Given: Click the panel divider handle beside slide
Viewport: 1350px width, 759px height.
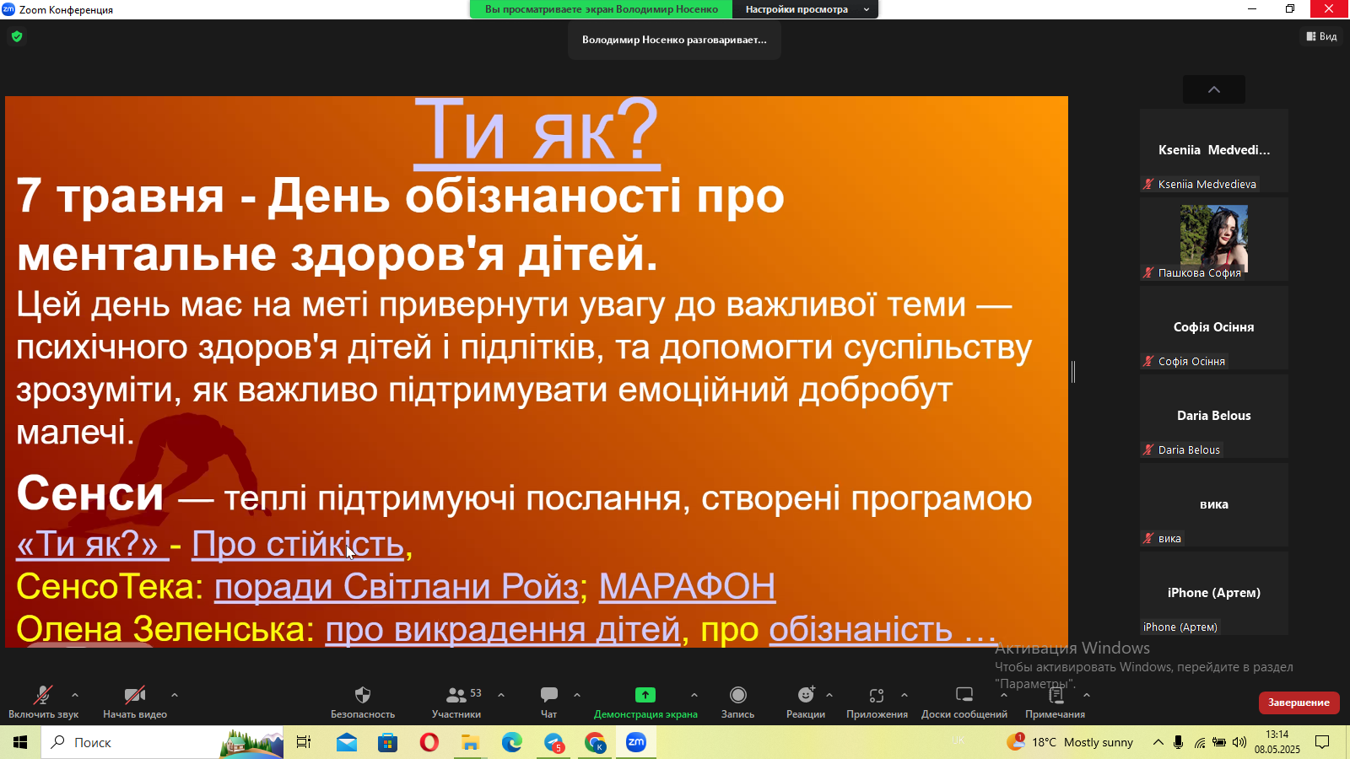Looking at the screenshot, I should 1073,372.
